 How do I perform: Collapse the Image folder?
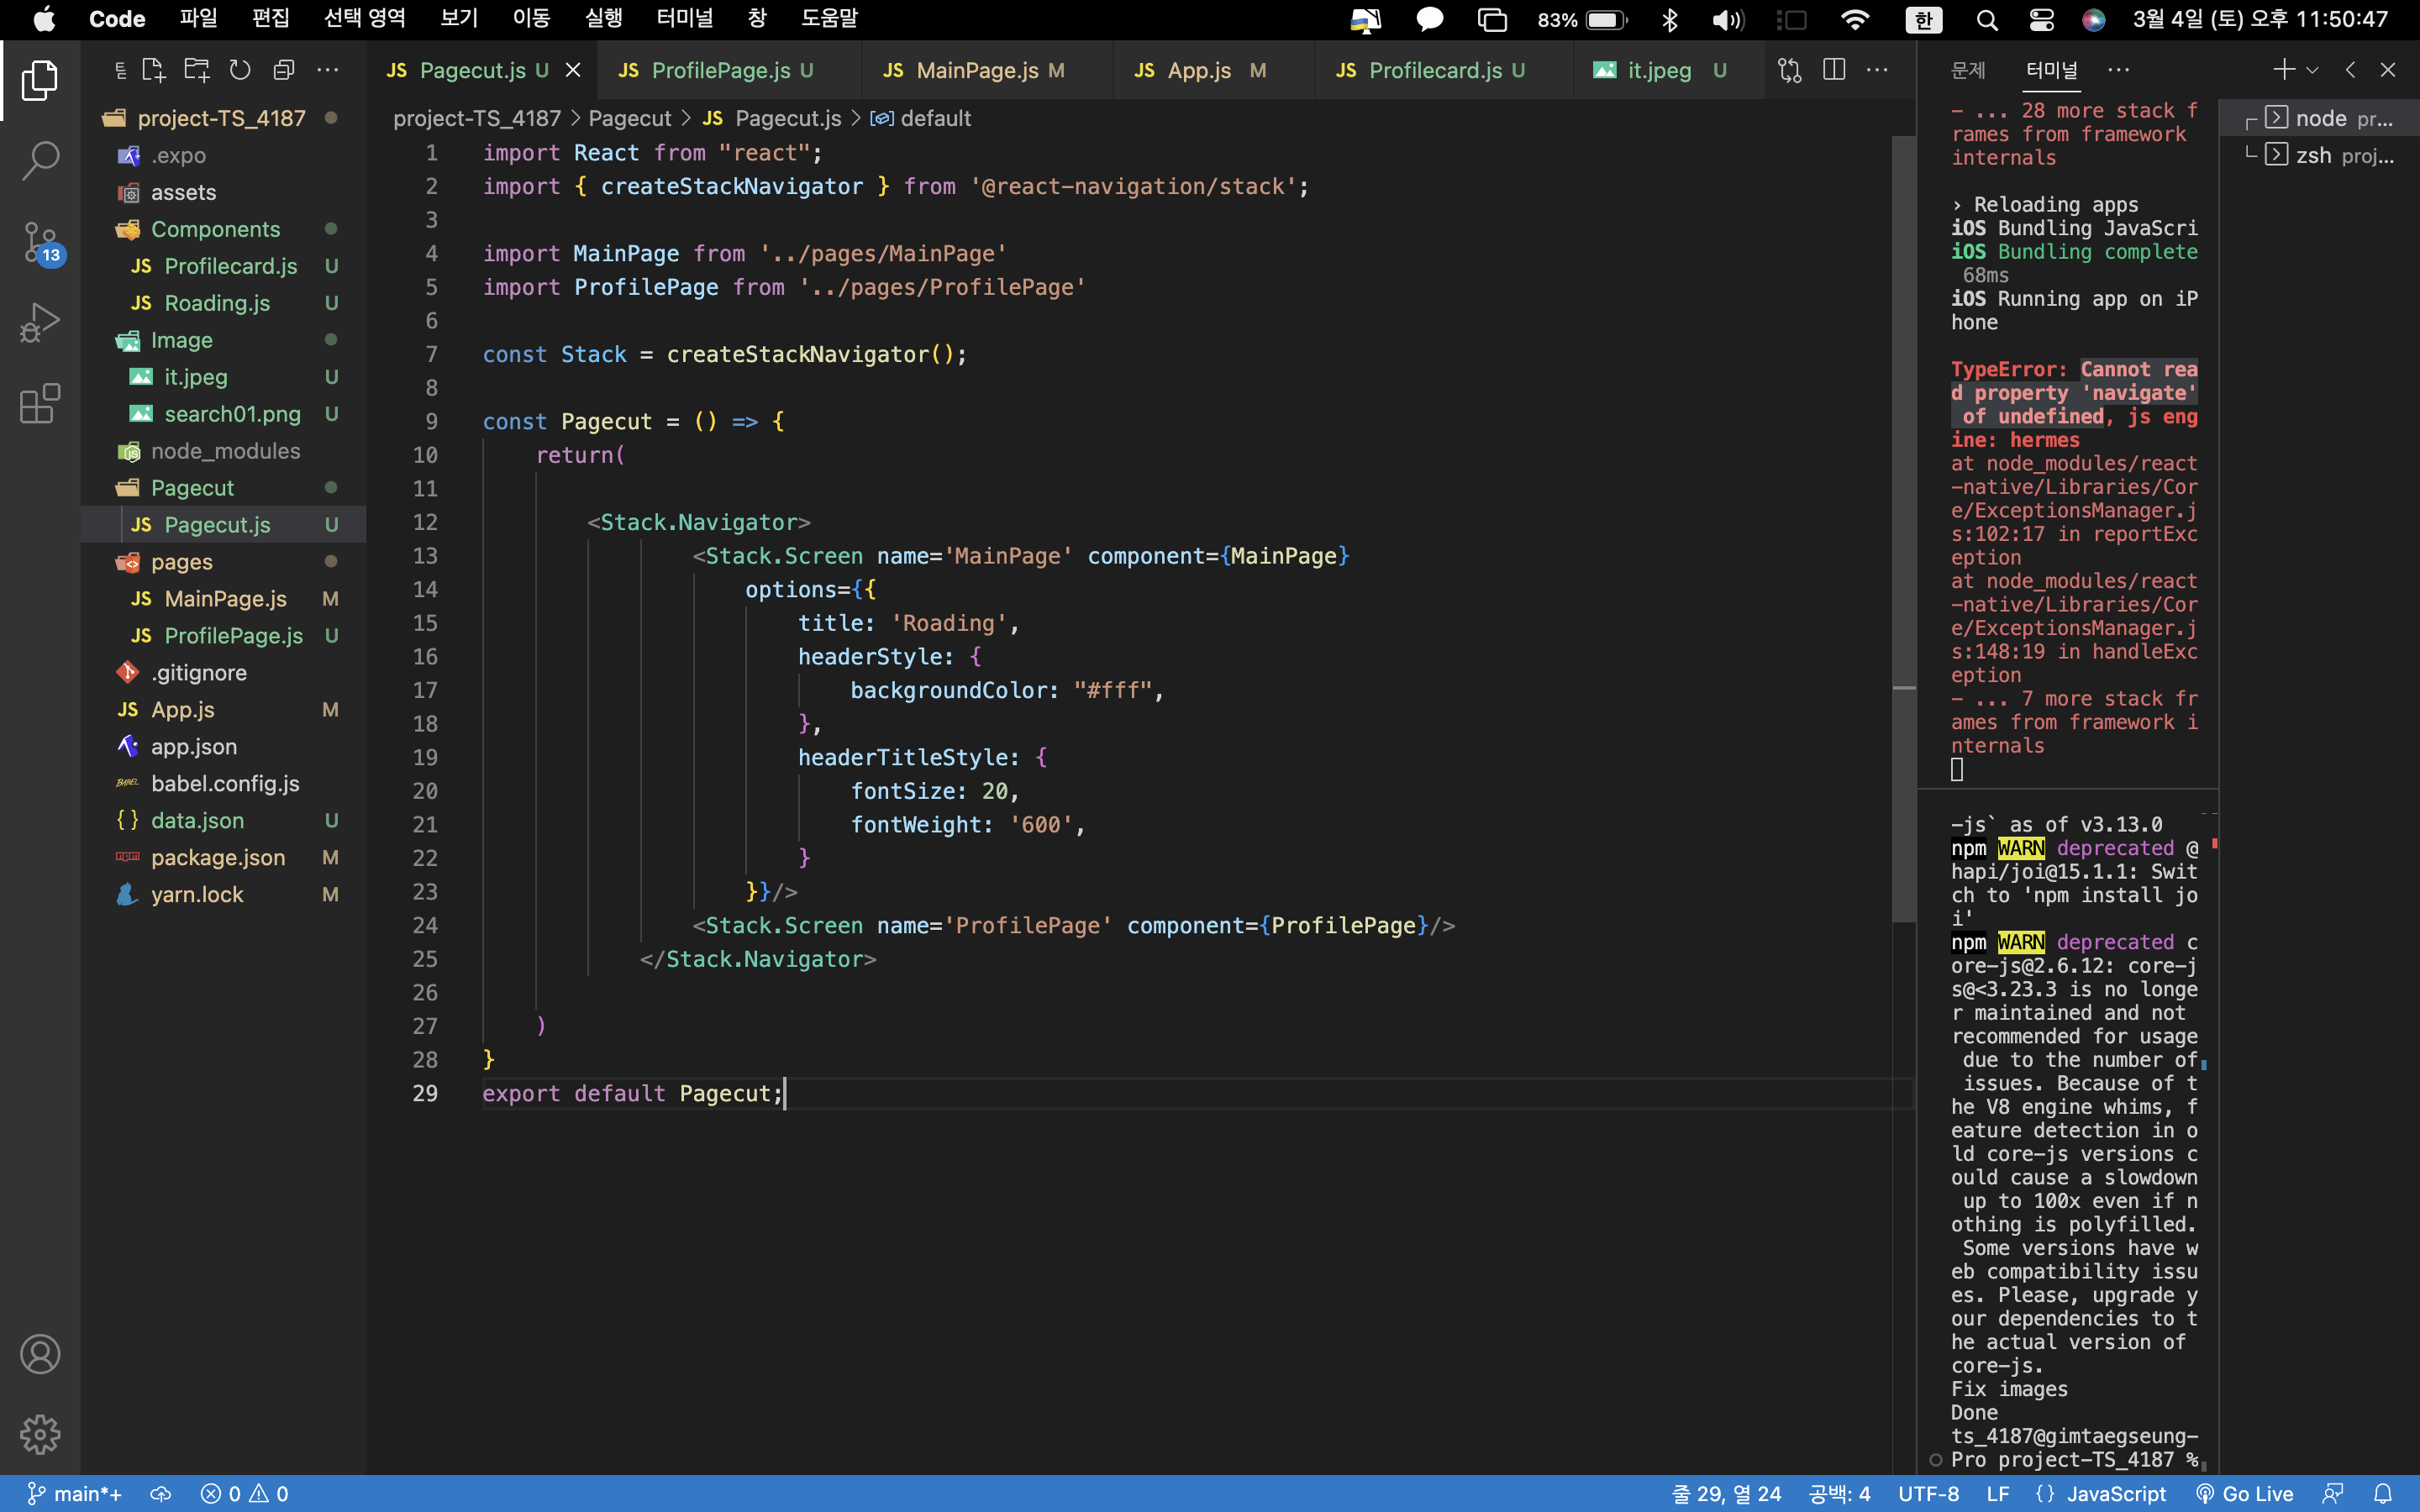pyautogui.click(x=223, y=340)
